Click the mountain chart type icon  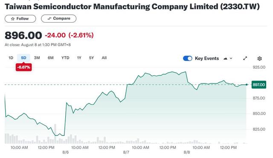(225, 59)
